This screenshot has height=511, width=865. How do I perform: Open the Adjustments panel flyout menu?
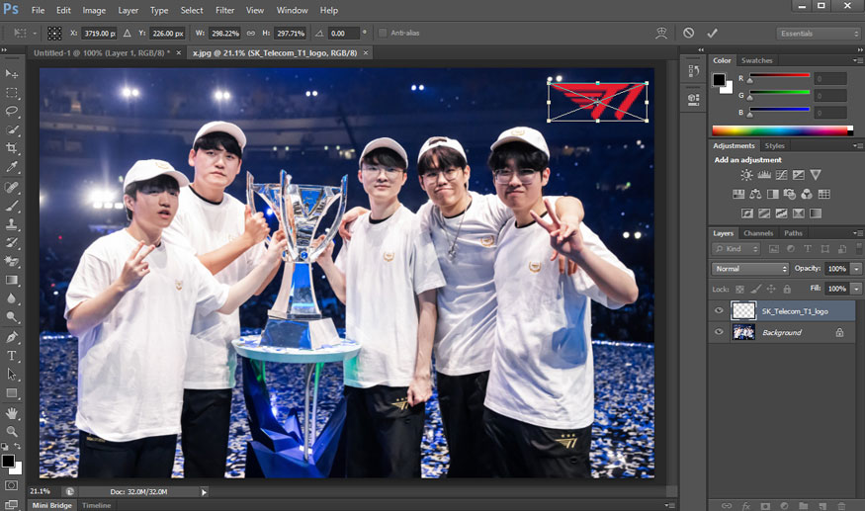pos(857,146)
